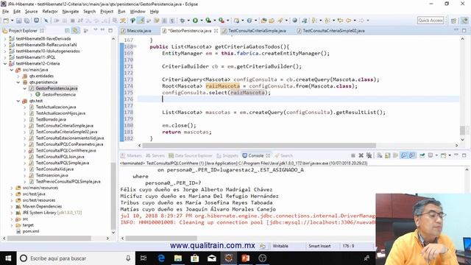Open the Debug dropdown arrow
The image size is (471, 265).
188,21
